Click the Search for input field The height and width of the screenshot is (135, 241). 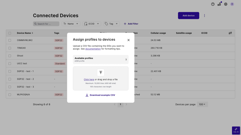[x=46, y=24]
